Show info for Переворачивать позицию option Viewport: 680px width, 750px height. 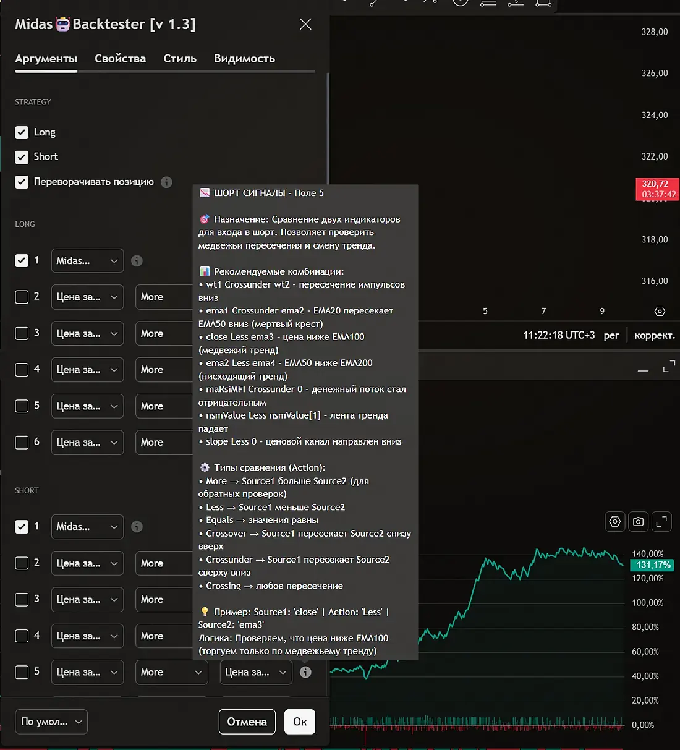[166, 182]
